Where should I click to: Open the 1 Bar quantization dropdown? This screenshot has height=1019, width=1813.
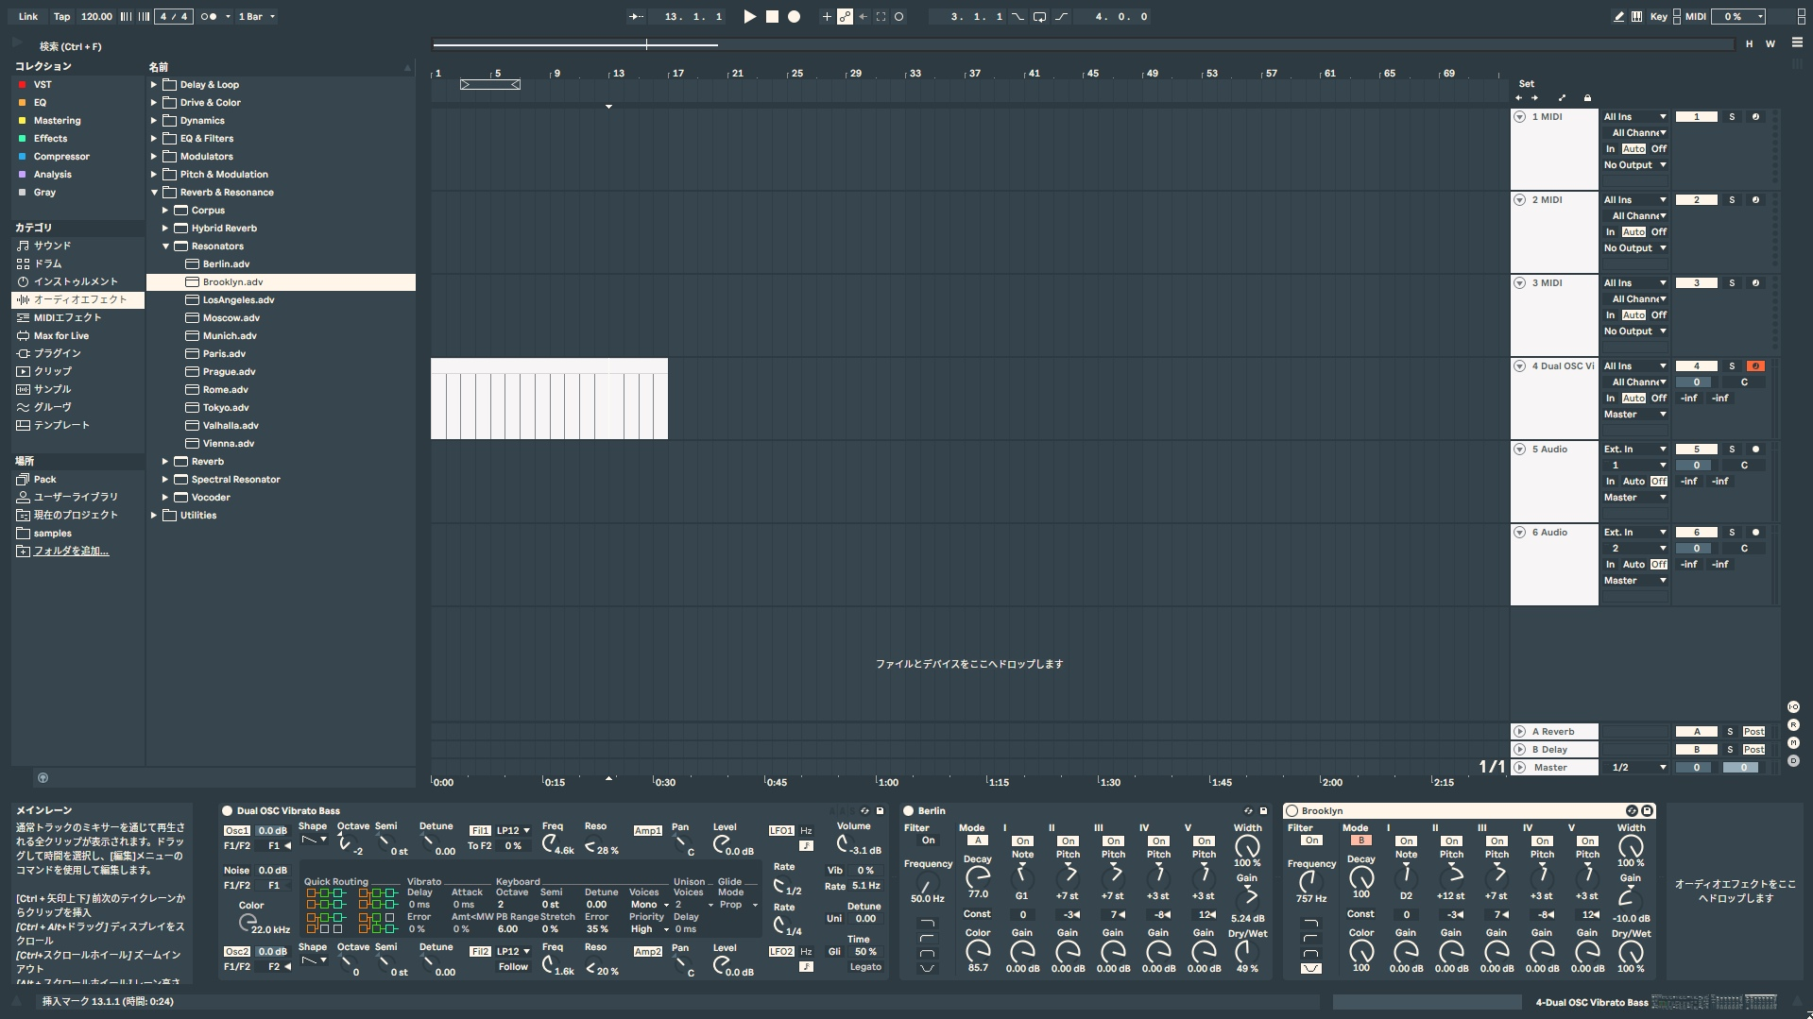[x=257, y=16]
